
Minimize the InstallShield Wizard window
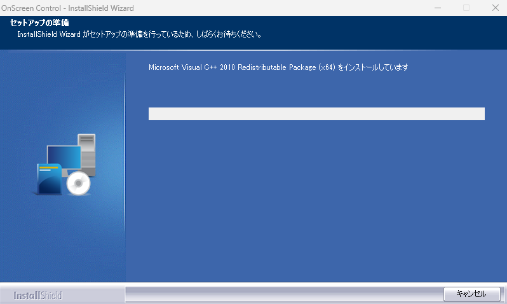[438, 8]
